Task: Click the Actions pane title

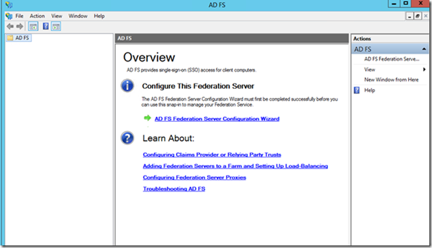Action: (362, 39)
